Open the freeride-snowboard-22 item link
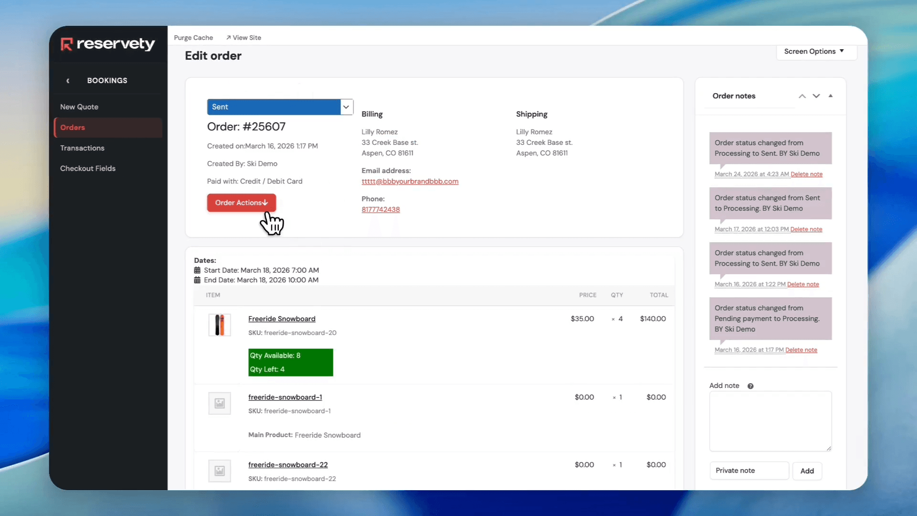 tap(288, 465)
